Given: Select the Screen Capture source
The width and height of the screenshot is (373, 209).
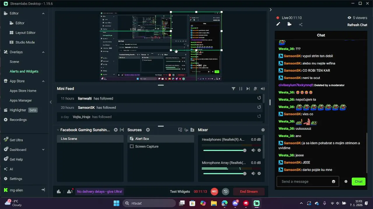Looking at the screenshot, I should 161,147.
